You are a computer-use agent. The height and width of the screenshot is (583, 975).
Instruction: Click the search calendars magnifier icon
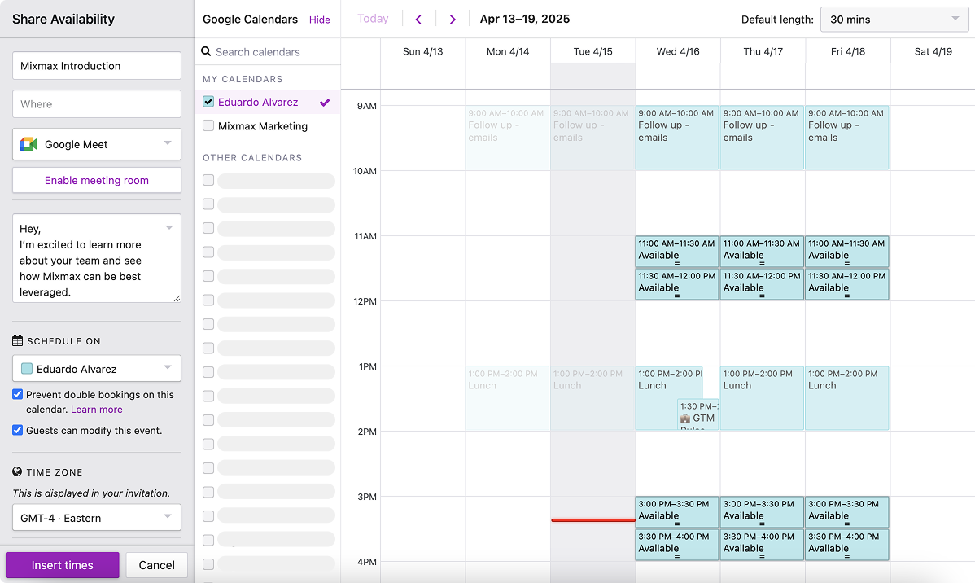pyautogui.click(x=206, y=51)
